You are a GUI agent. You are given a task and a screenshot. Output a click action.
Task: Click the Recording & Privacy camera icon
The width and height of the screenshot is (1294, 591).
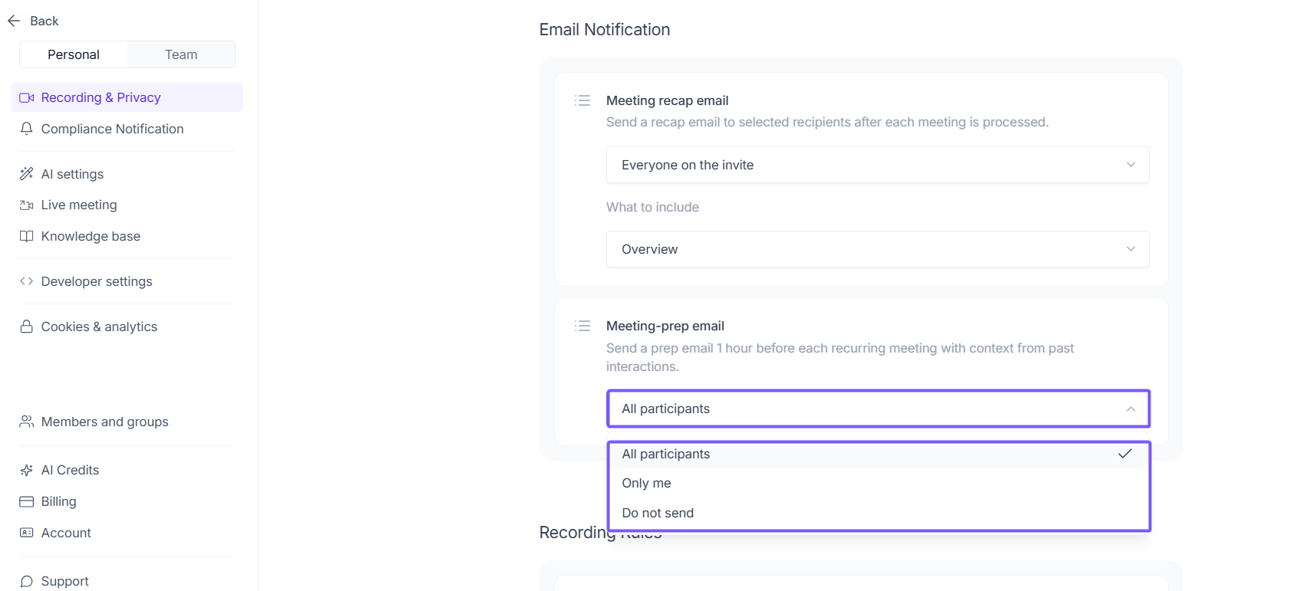tap(27, 98)
